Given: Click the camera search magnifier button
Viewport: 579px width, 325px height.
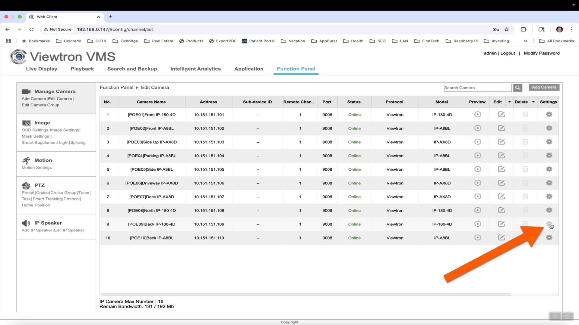Looking at the screenshot, I should 518,88.
